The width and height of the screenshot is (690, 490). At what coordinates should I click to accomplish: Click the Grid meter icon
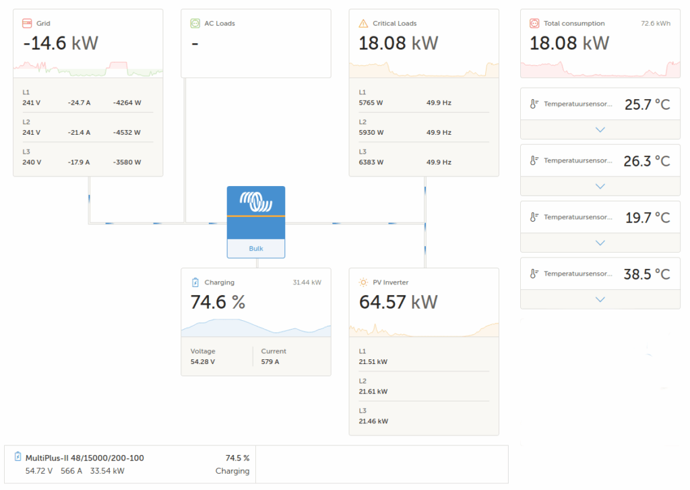tap(27, 24)
